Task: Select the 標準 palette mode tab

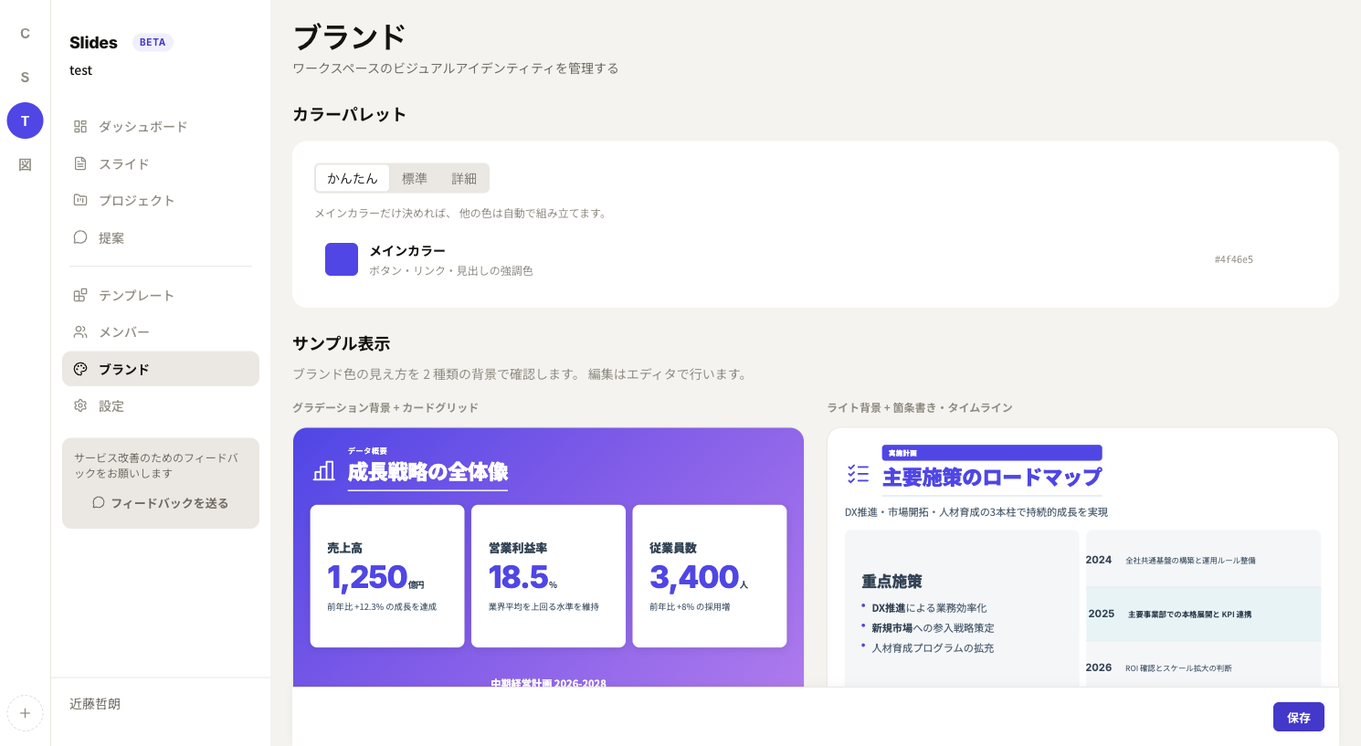Action: pos(415,178)
